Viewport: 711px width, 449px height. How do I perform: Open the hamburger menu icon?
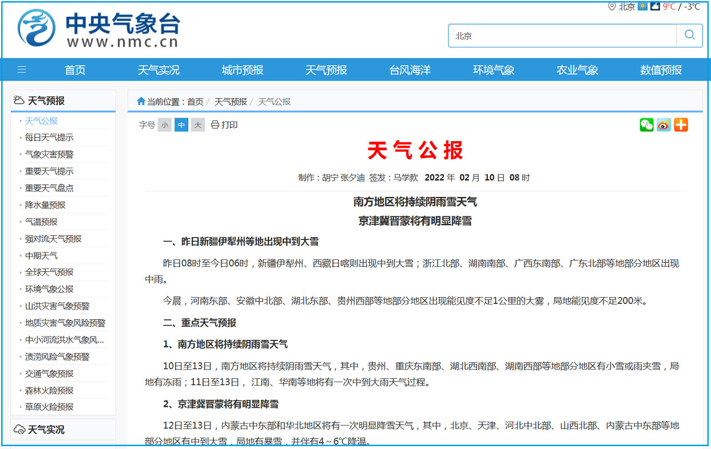pyautogui.click(x=22, y=70)
